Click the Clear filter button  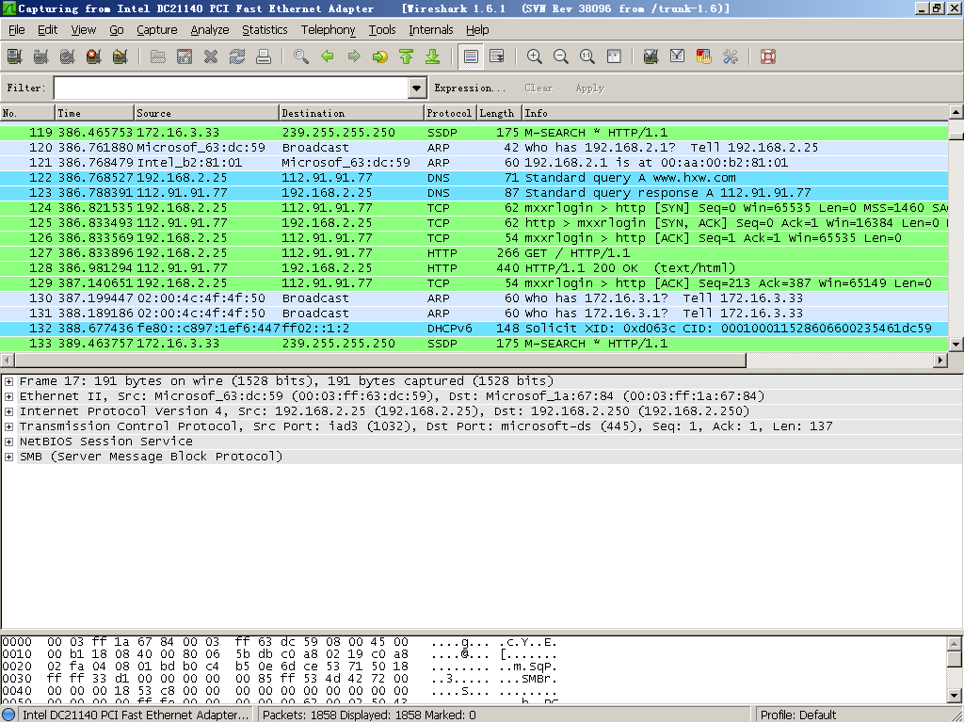(x=538, y=88)
